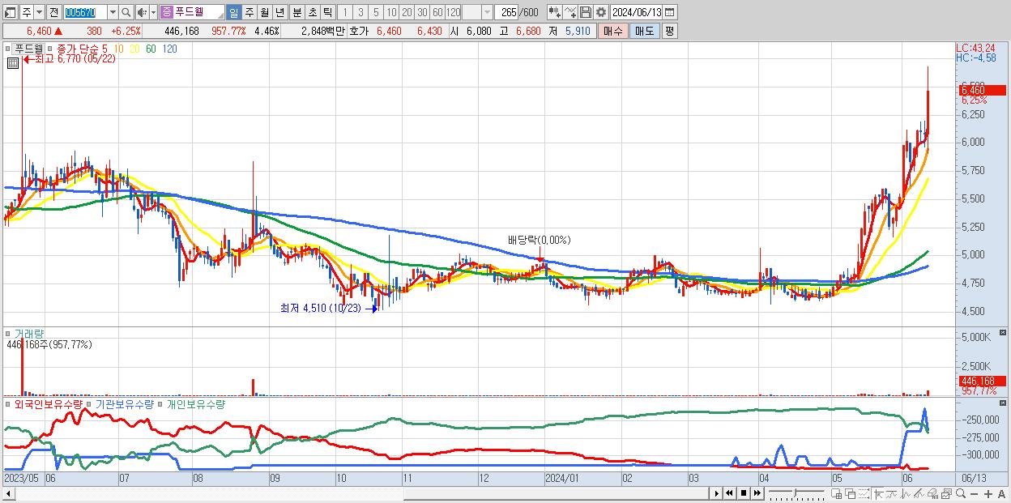Click the plus zoom-in icon in the bottom toolbar
Viewport: 1011px width, 503px height.
pos(988,493)
